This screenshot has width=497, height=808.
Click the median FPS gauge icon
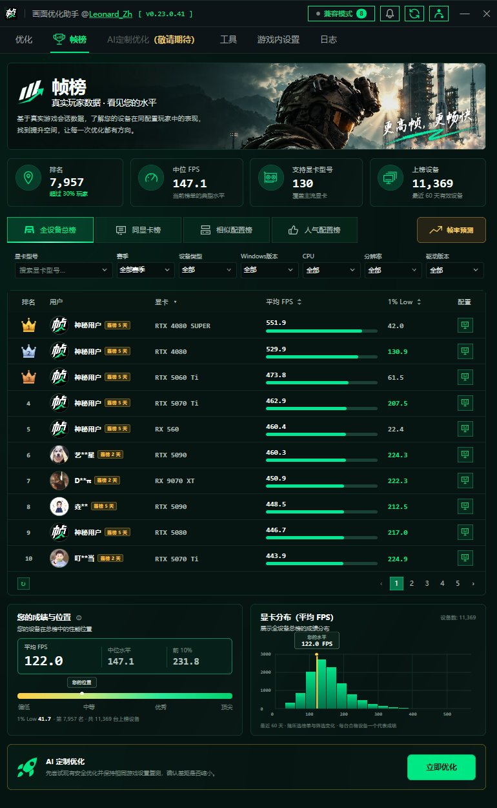point(152,178)
